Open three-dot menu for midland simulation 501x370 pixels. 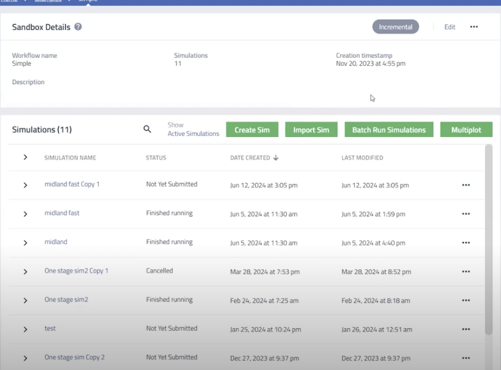point(466,242)
